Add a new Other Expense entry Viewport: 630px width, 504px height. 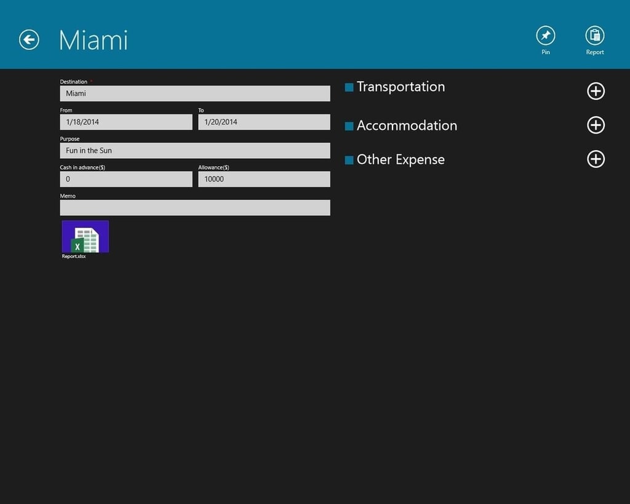tap(596, 159)
